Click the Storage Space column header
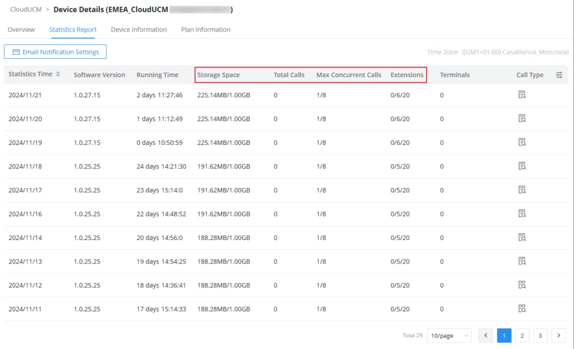 219,75
